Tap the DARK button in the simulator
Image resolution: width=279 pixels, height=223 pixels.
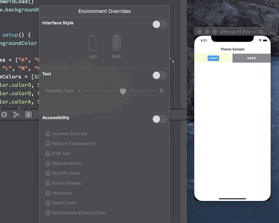click(251, 58)
